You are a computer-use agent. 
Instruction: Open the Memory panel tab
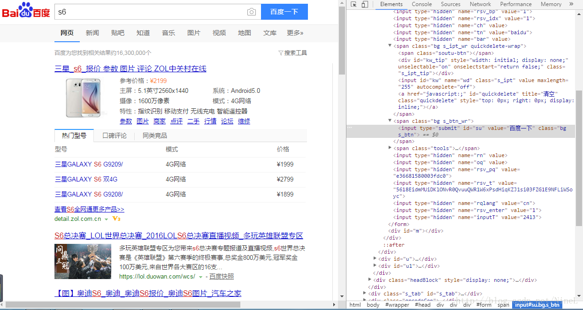click(551, 4)
